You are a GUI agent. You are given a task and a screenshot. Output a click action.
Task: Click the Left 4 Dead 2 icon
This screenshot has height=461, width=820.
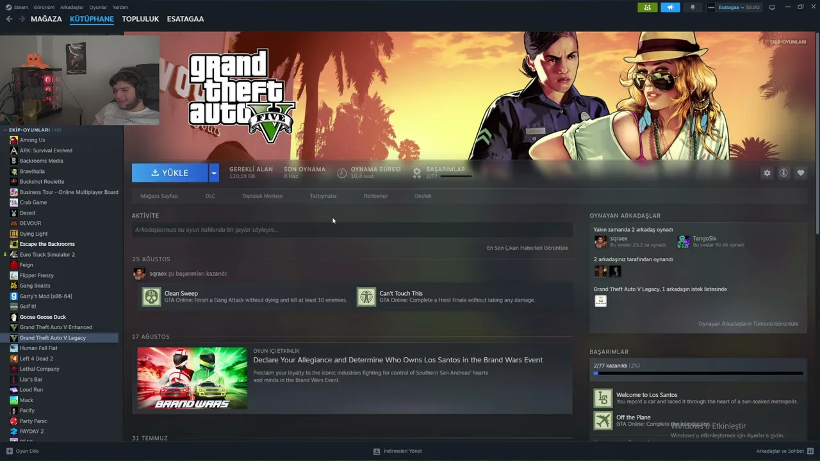[x=13, y=359]
